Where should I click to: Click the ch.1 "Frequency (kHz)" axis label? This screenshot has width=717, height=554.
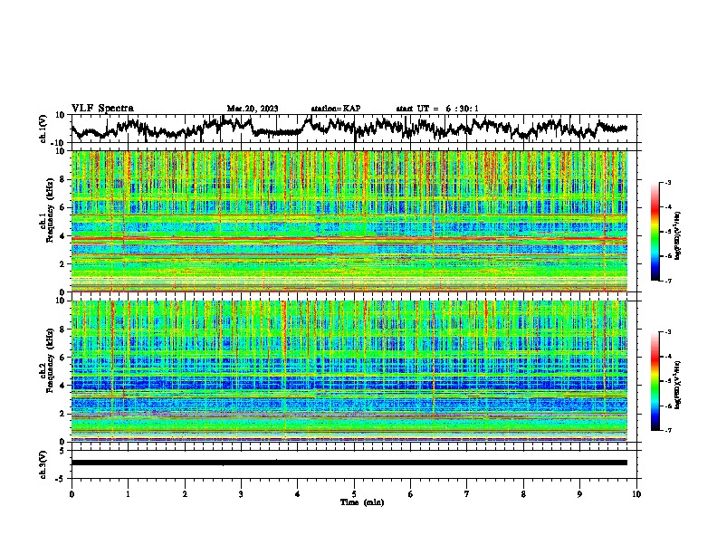tap(50, 210)
